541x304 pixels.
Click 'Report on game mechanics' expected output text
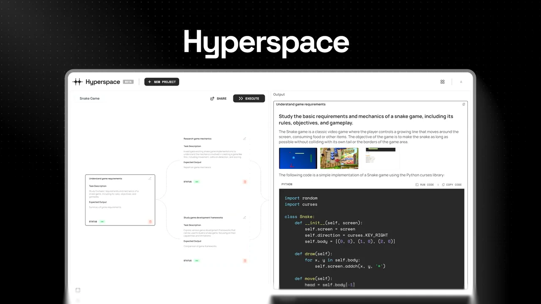point(197,167)
